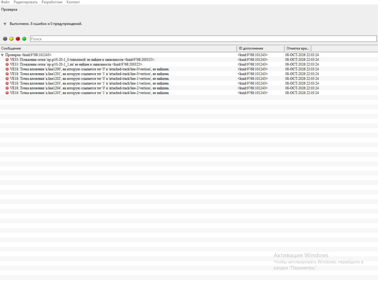Screen dimensions: 378x283
Task: Select the VE18 'a.line1205' message text
Action: coord(90,93)
